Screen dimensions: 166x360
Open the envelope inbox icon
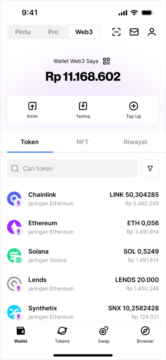[134, 32]
